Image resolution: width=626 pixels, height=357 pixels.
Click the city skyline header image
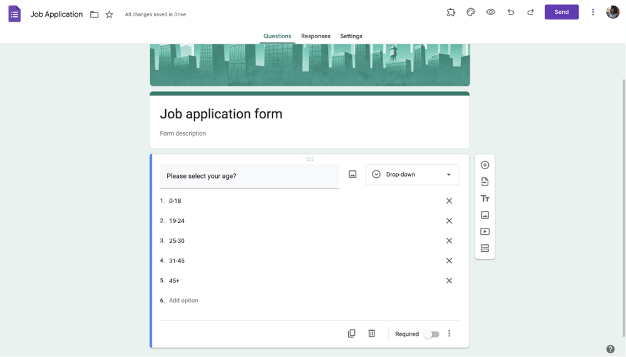coord(310,65)
